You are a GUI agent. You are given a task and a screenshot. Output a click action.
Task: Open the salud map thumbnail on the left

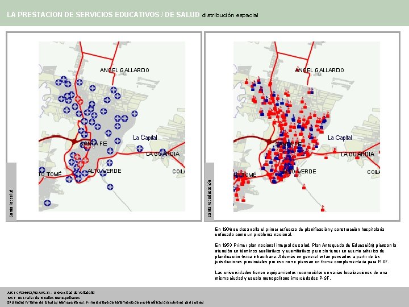pos(112,126)
